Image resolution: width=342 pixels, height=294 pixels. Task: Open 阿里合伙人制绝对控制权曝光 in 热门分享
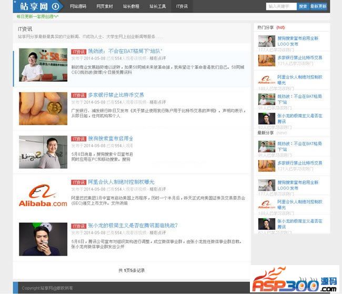pyautogui.click(x=300, y=80)
